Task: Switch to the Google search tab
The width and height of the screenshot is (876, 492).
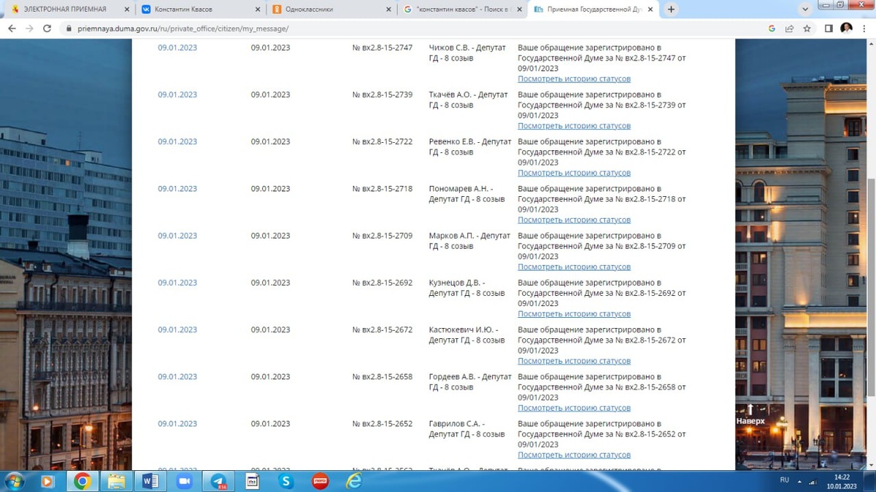Action: pyautogui.click(x=463, y=9)
